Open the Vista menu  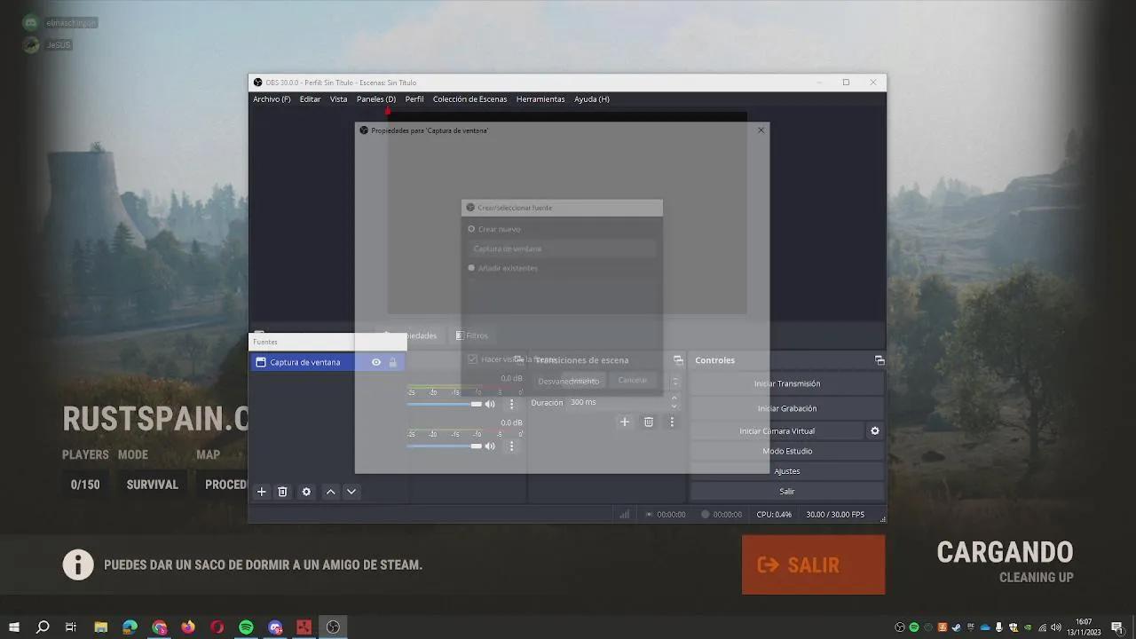(339, 99)
